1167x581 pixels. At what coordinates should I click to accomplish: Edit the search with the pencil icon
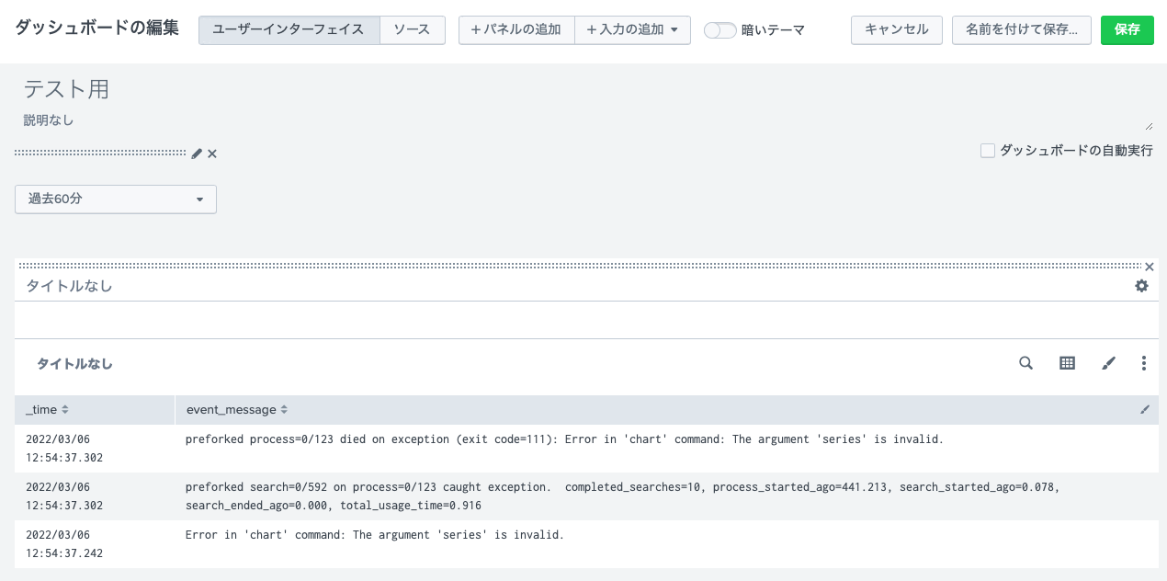tap(1107, 363)
